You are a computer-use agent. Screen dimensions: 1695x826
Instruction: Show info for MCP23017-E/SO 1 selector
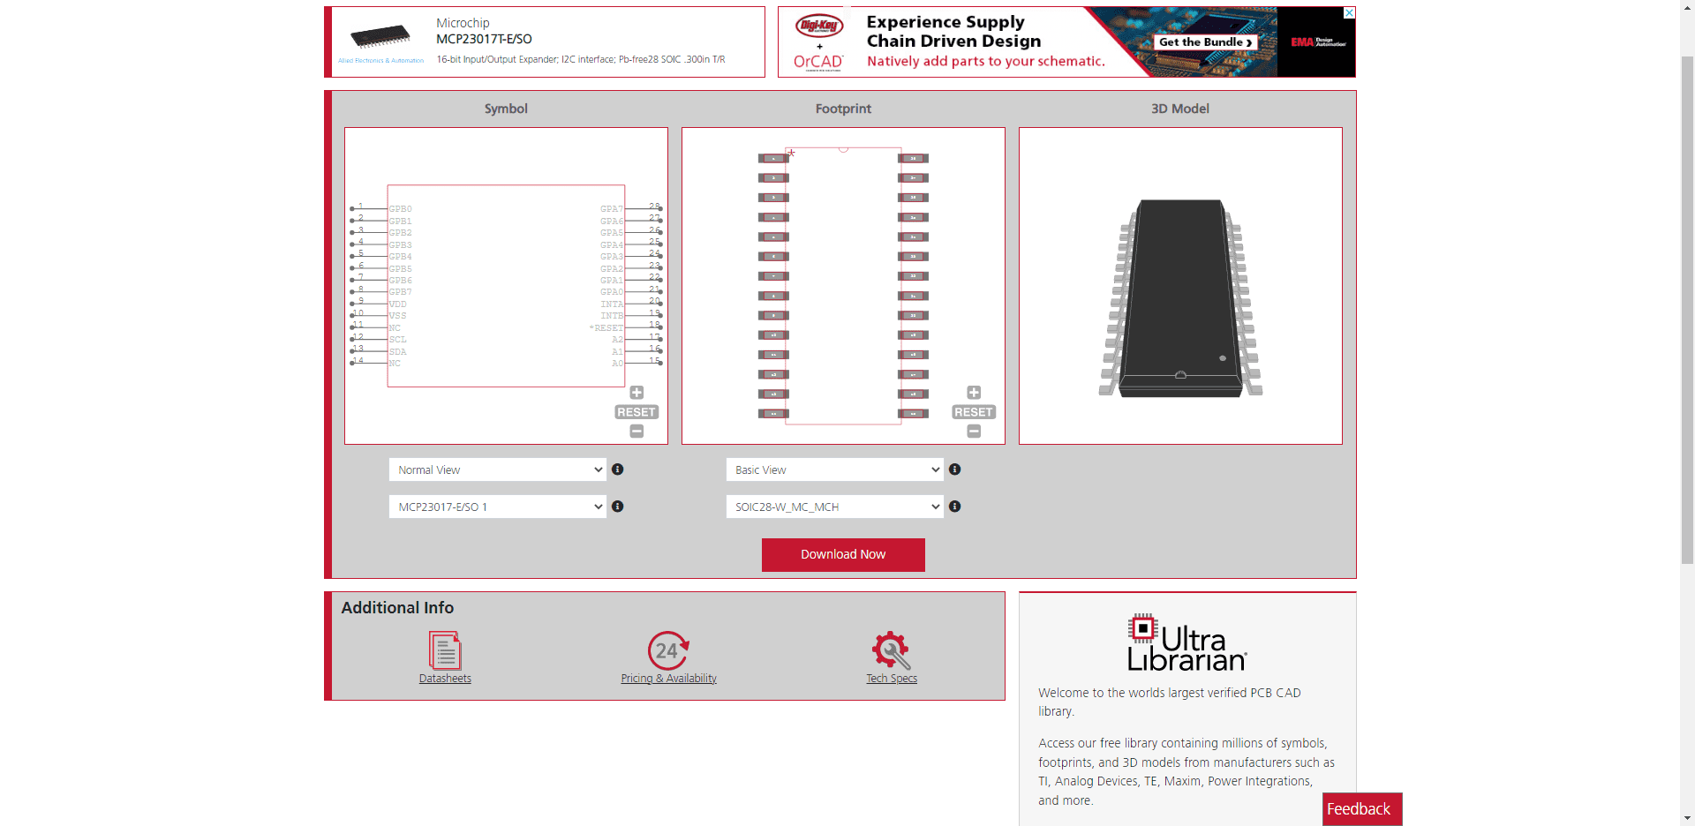point(618,507)
